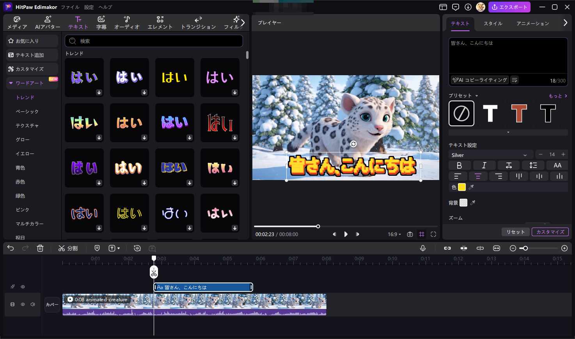
Task: Start voice recording with microphone icon
Action: pos(423,248)
